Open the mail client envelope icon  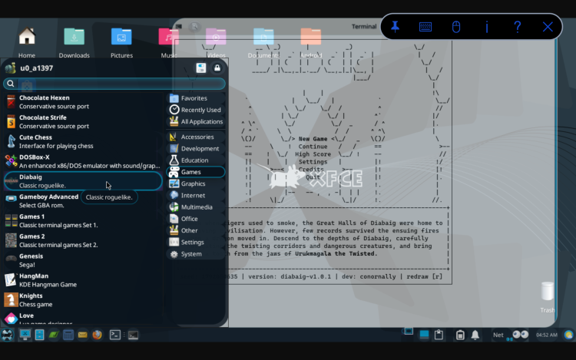tap(83, 335)
